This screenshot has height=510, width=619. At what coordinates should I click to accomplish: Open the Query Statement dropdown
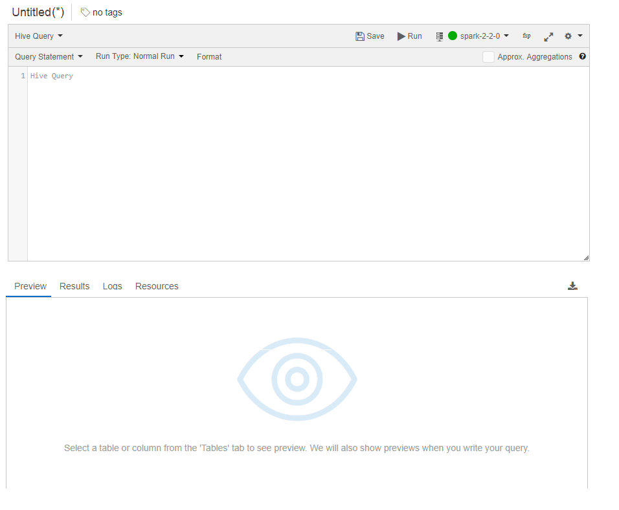(x=49, y=57)
